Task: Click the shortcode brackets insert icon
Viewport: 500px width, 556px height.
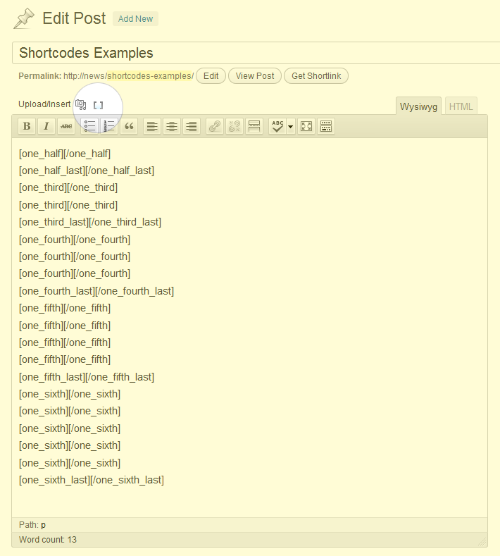Action: click(98, 105)
